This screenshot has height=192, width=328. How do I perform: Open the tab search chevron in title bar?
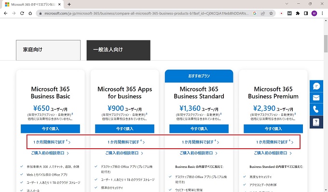pos(287,4)
